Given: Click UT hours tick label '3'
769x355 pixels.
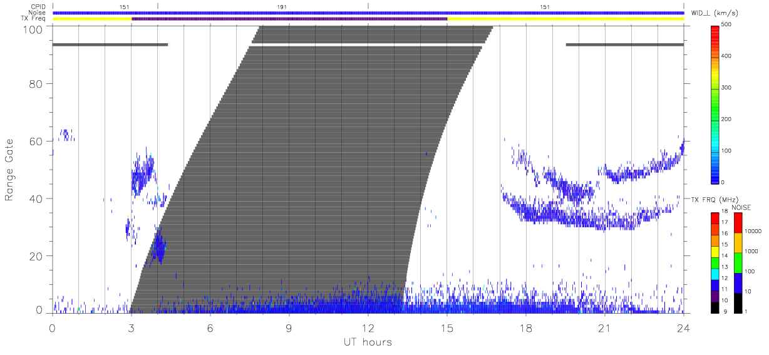Looking at the screenshot, I should point(131,327).
